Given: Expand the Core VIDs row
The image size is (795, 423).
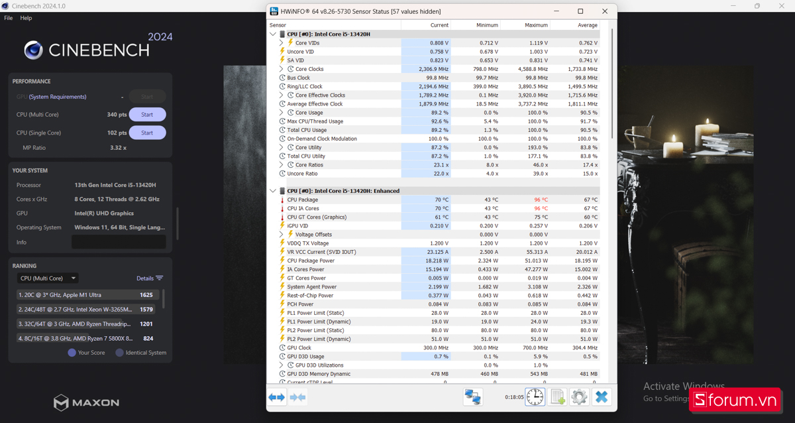Looking at the screenshot, I should pyautogui.click(x=282, y=42).
